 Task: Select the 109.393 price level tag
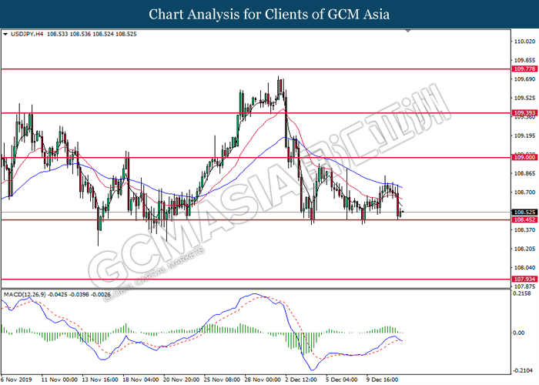pos(524,112)
